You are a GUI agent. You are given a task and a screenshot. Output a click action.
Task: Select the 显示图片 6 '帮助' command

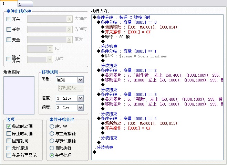(162, 99)
